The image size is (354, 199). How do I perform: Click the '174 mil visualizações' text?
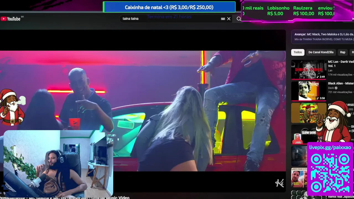pos(340,75)
